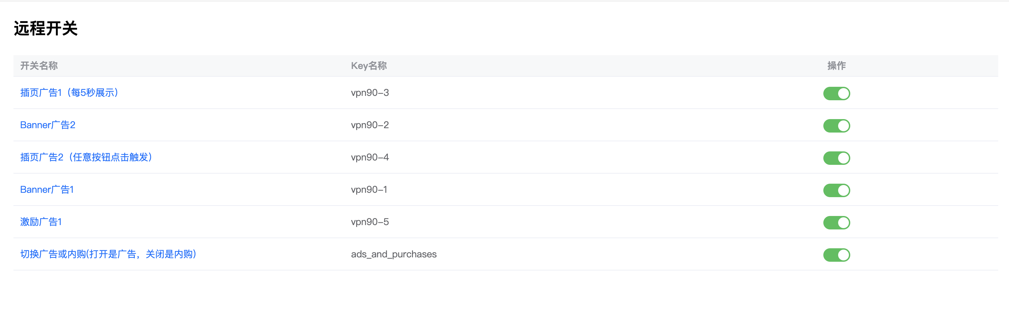The width and height of the screenshot is (1009, 327).
Task: Click the vpn90-3 key text
Action: 370,93
